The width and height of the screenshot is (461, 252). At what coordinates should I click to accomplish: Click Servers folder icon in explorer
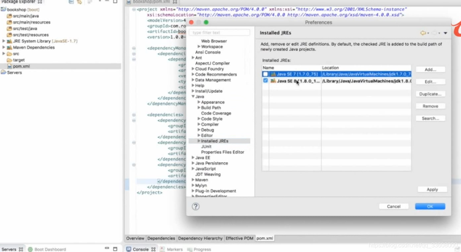[4, 72]
